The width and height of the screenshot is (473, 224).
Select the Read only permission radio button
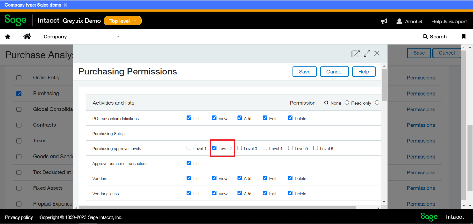pyautogui.click(x=347, y=103)
